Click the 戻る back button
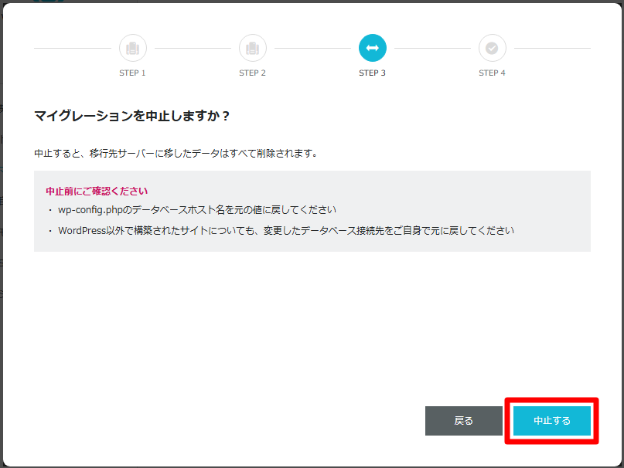The width and height of the screenshot is (624, 468). point(463,420)
